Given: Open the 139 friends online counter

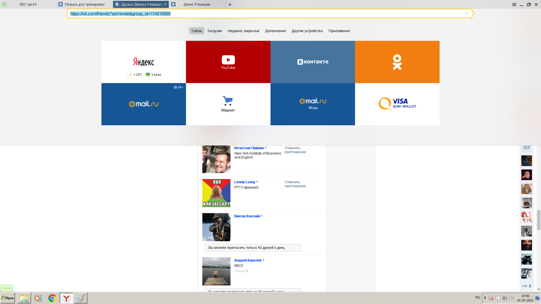Looking at the screenshot, I should point(526,286).
